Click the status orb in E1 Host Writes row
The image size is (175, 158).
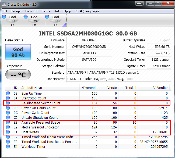coord(8,132)
